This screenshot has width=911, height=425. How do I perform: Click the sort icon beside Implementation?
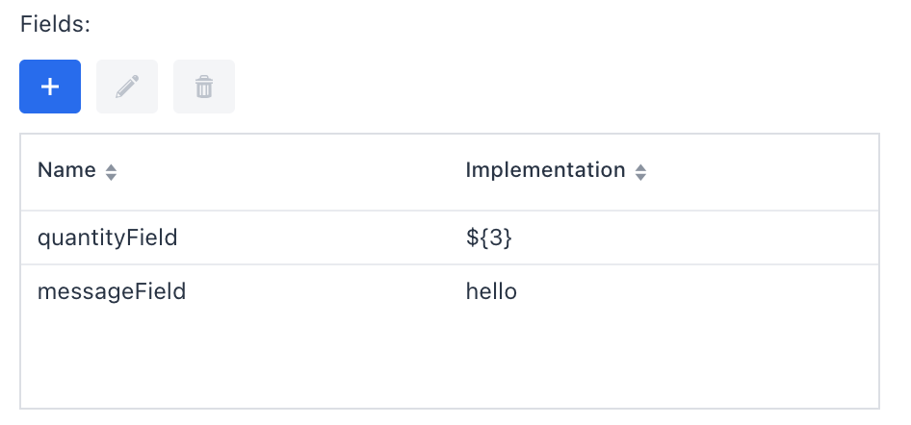pos(640,172)
